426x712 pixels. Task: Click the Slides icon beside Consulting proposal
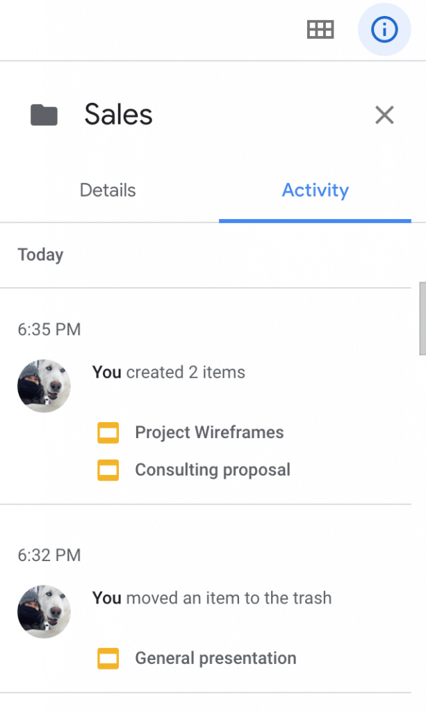tap(108, 470)
